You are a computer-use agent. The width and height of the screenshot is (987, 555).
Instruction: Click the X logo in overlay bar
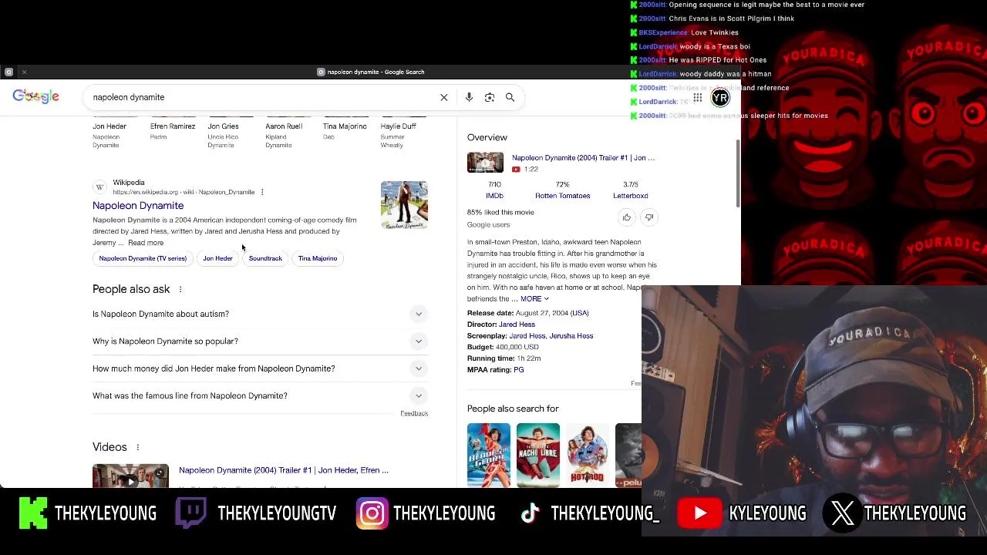(843, 513)
